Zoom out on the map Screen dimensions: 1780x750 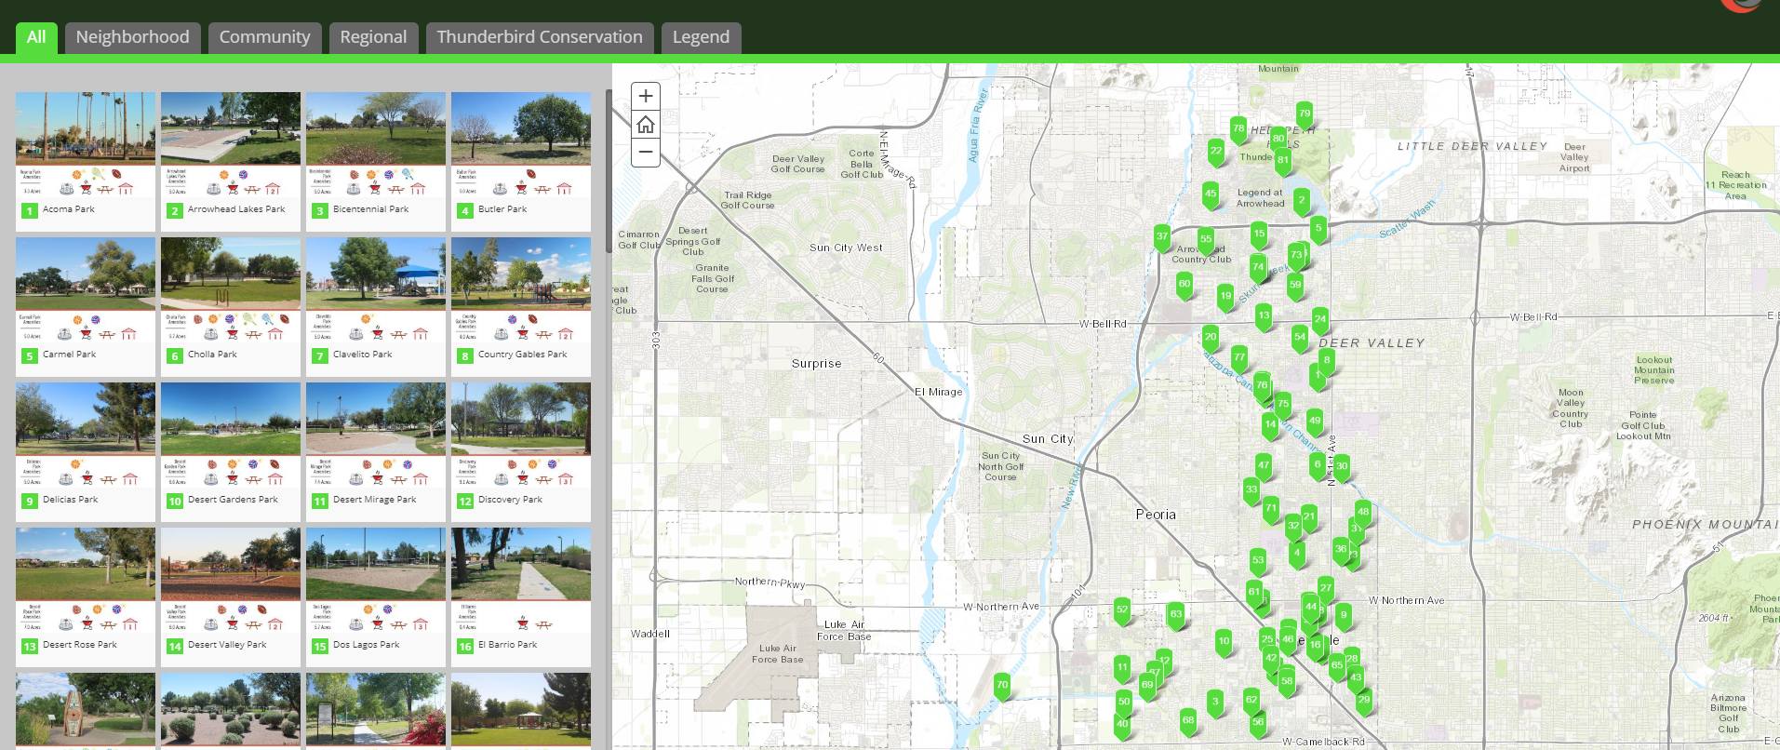click(646, 153)
